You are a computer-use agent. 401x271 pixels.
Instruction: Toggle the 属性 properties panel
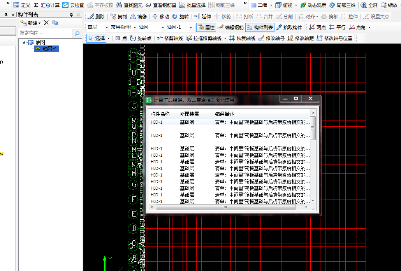point(206,27)
